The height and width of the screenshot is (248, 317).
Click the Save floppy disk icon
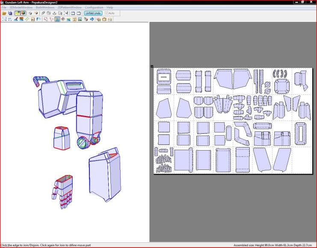click(x=10, y=13)
